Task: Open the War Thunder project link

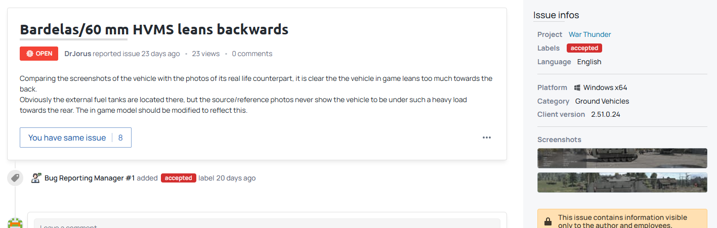Action: [x=589, y=34]
